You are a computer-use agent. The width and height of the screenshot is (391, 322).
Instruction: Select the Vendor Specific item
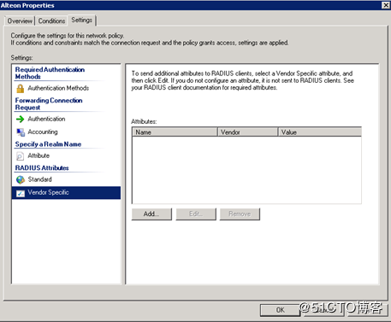(x=66, y=193)
